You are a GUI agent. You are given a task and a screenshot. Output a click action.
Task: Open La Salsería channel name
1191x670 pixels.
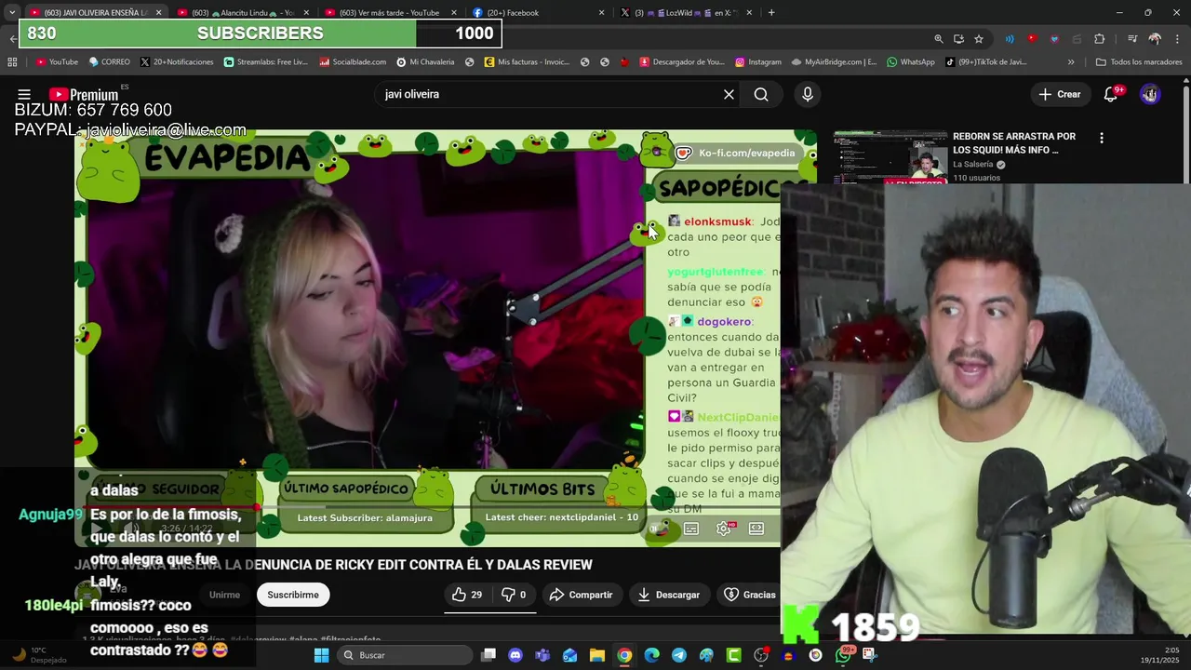(972, 165)
